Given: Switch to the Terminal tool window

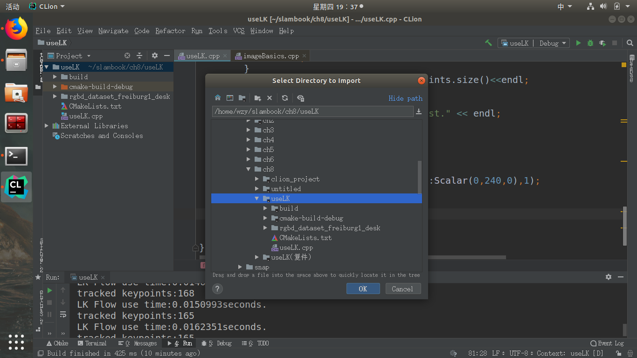Looking at the screenshot, I should click(x=96, y=343).
